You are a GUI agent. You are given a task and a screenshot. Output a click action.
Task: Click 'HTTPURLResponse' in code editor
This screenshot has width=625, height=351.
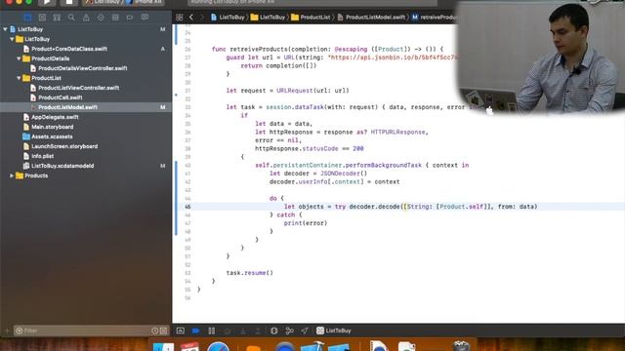[397, 133]
